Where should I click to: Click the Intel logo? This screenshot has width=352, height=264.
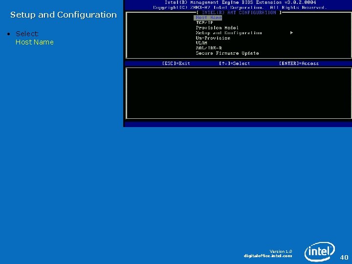tap(320, 252)
